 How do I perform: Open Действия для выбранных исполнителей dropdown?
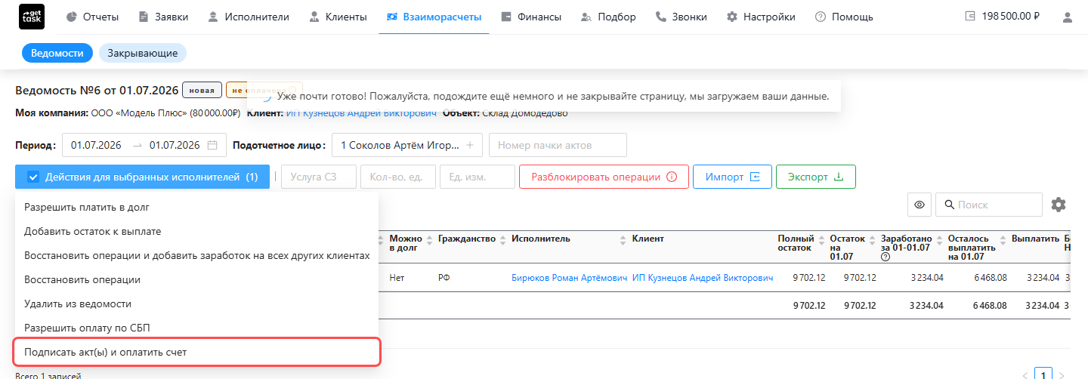click(x=142, y=177)
